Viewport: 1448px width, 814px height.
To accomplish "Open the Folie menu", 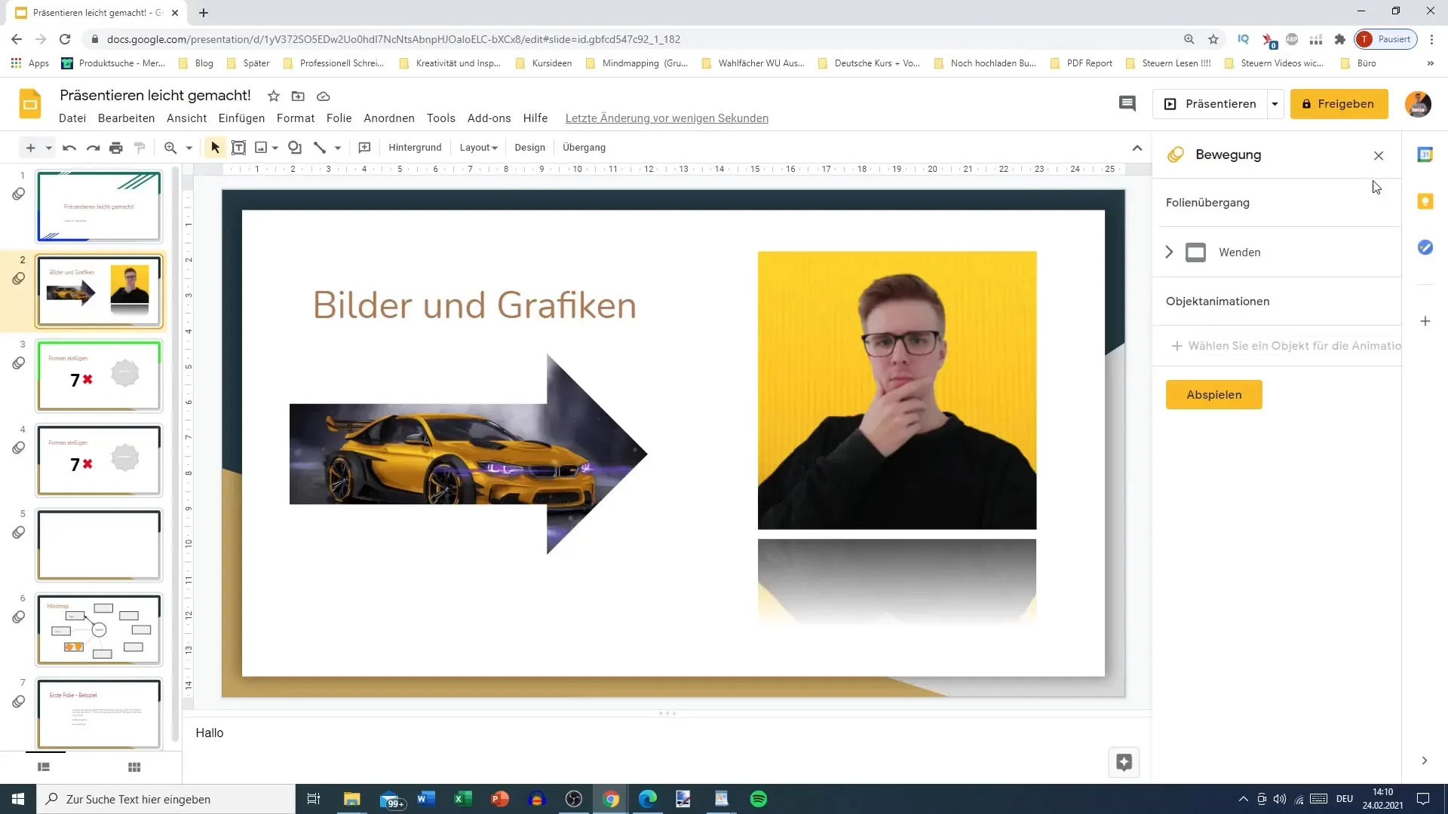I will pos(339,118).
